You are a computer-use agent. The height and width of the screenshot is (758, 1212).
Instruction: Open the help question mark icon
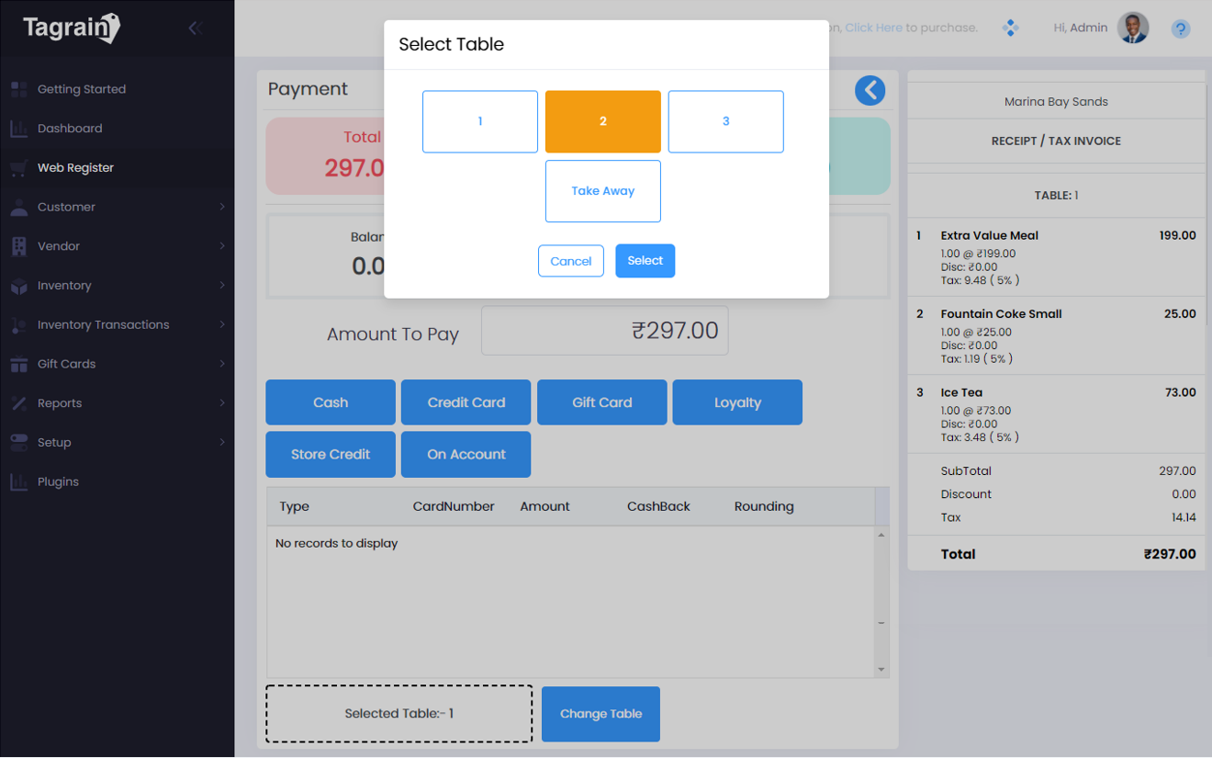click(x=1180, y=28)
